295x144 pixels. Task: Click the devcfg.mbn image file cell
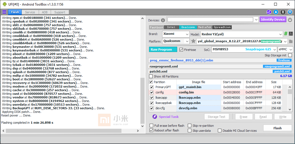pos(199,108)
